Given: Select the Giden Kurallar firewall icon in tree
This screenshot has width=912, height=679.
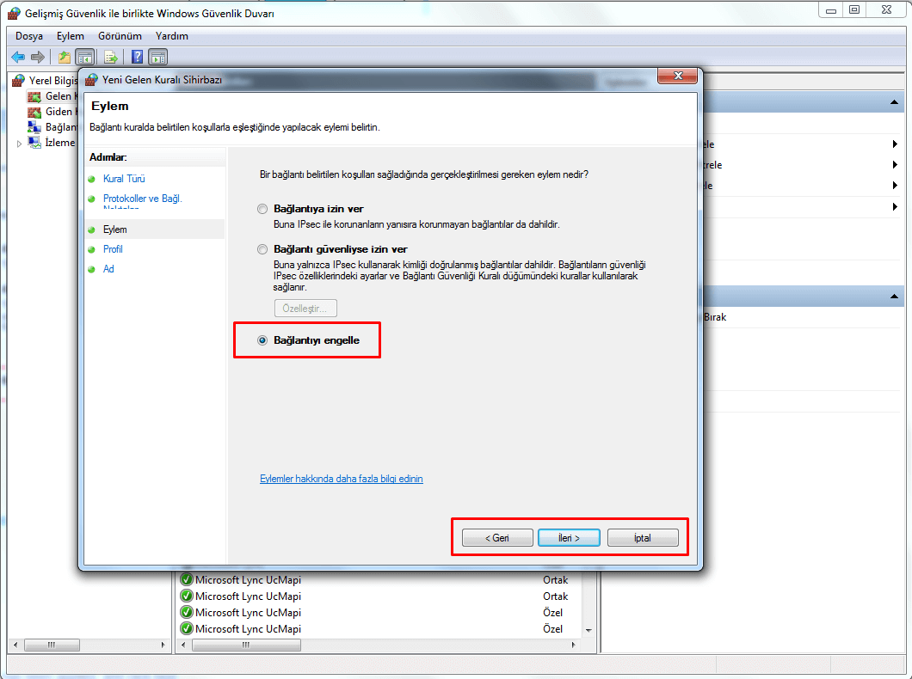Looking at the screenshot, I should pyautogui.click(x=34, y=112).
